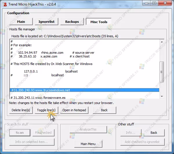Viewport: 174px width, 154px height.
Task: Go to Main Menu
Action: pyautogui.click(x=88, y=144)
